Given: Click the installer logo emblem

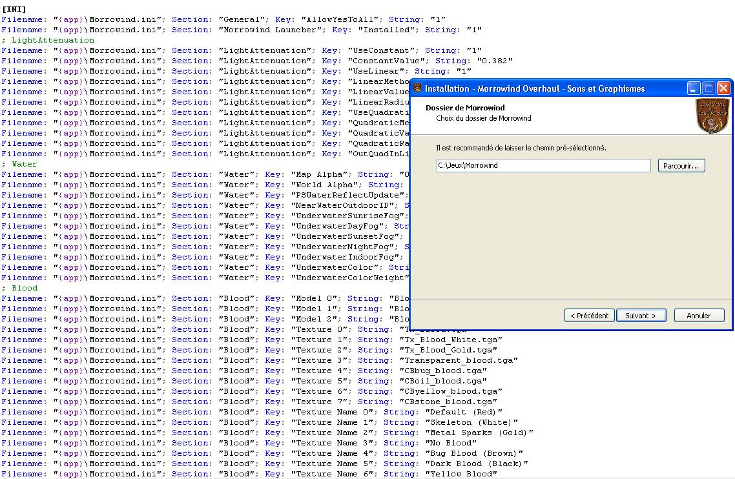Looking at the screenshot, I should pos(712,116).
